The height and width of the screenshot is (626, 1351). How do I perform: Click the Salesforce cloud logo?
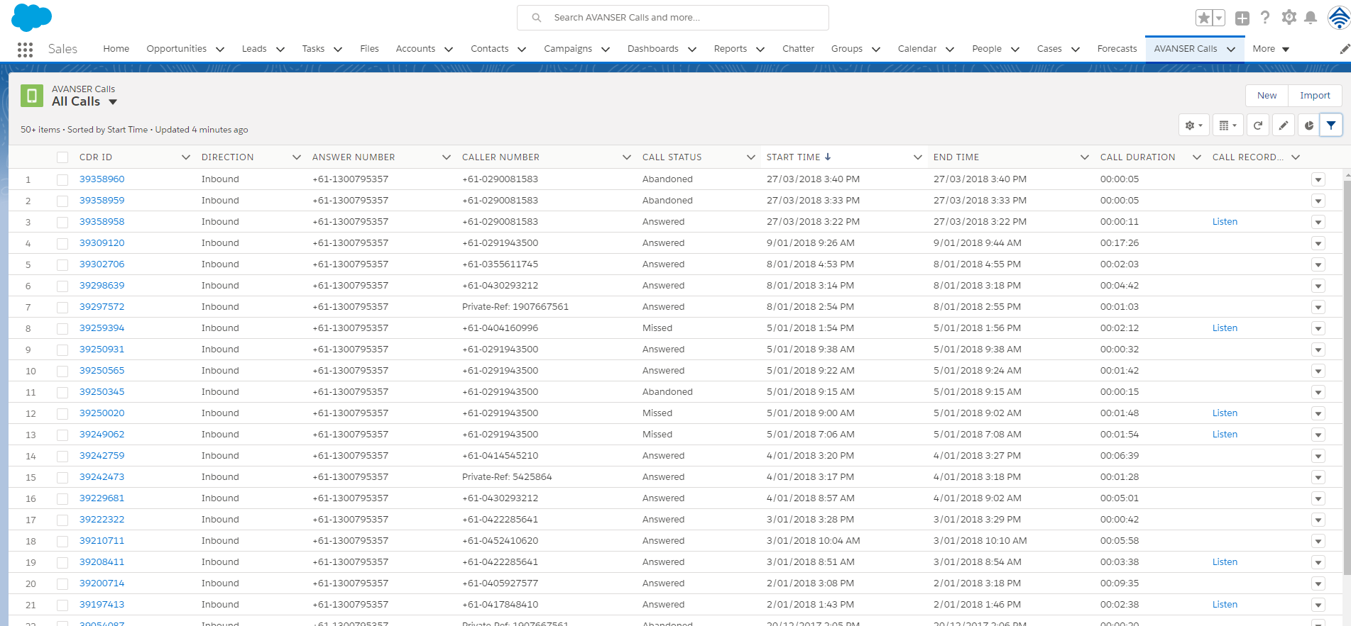pos(32,17)
